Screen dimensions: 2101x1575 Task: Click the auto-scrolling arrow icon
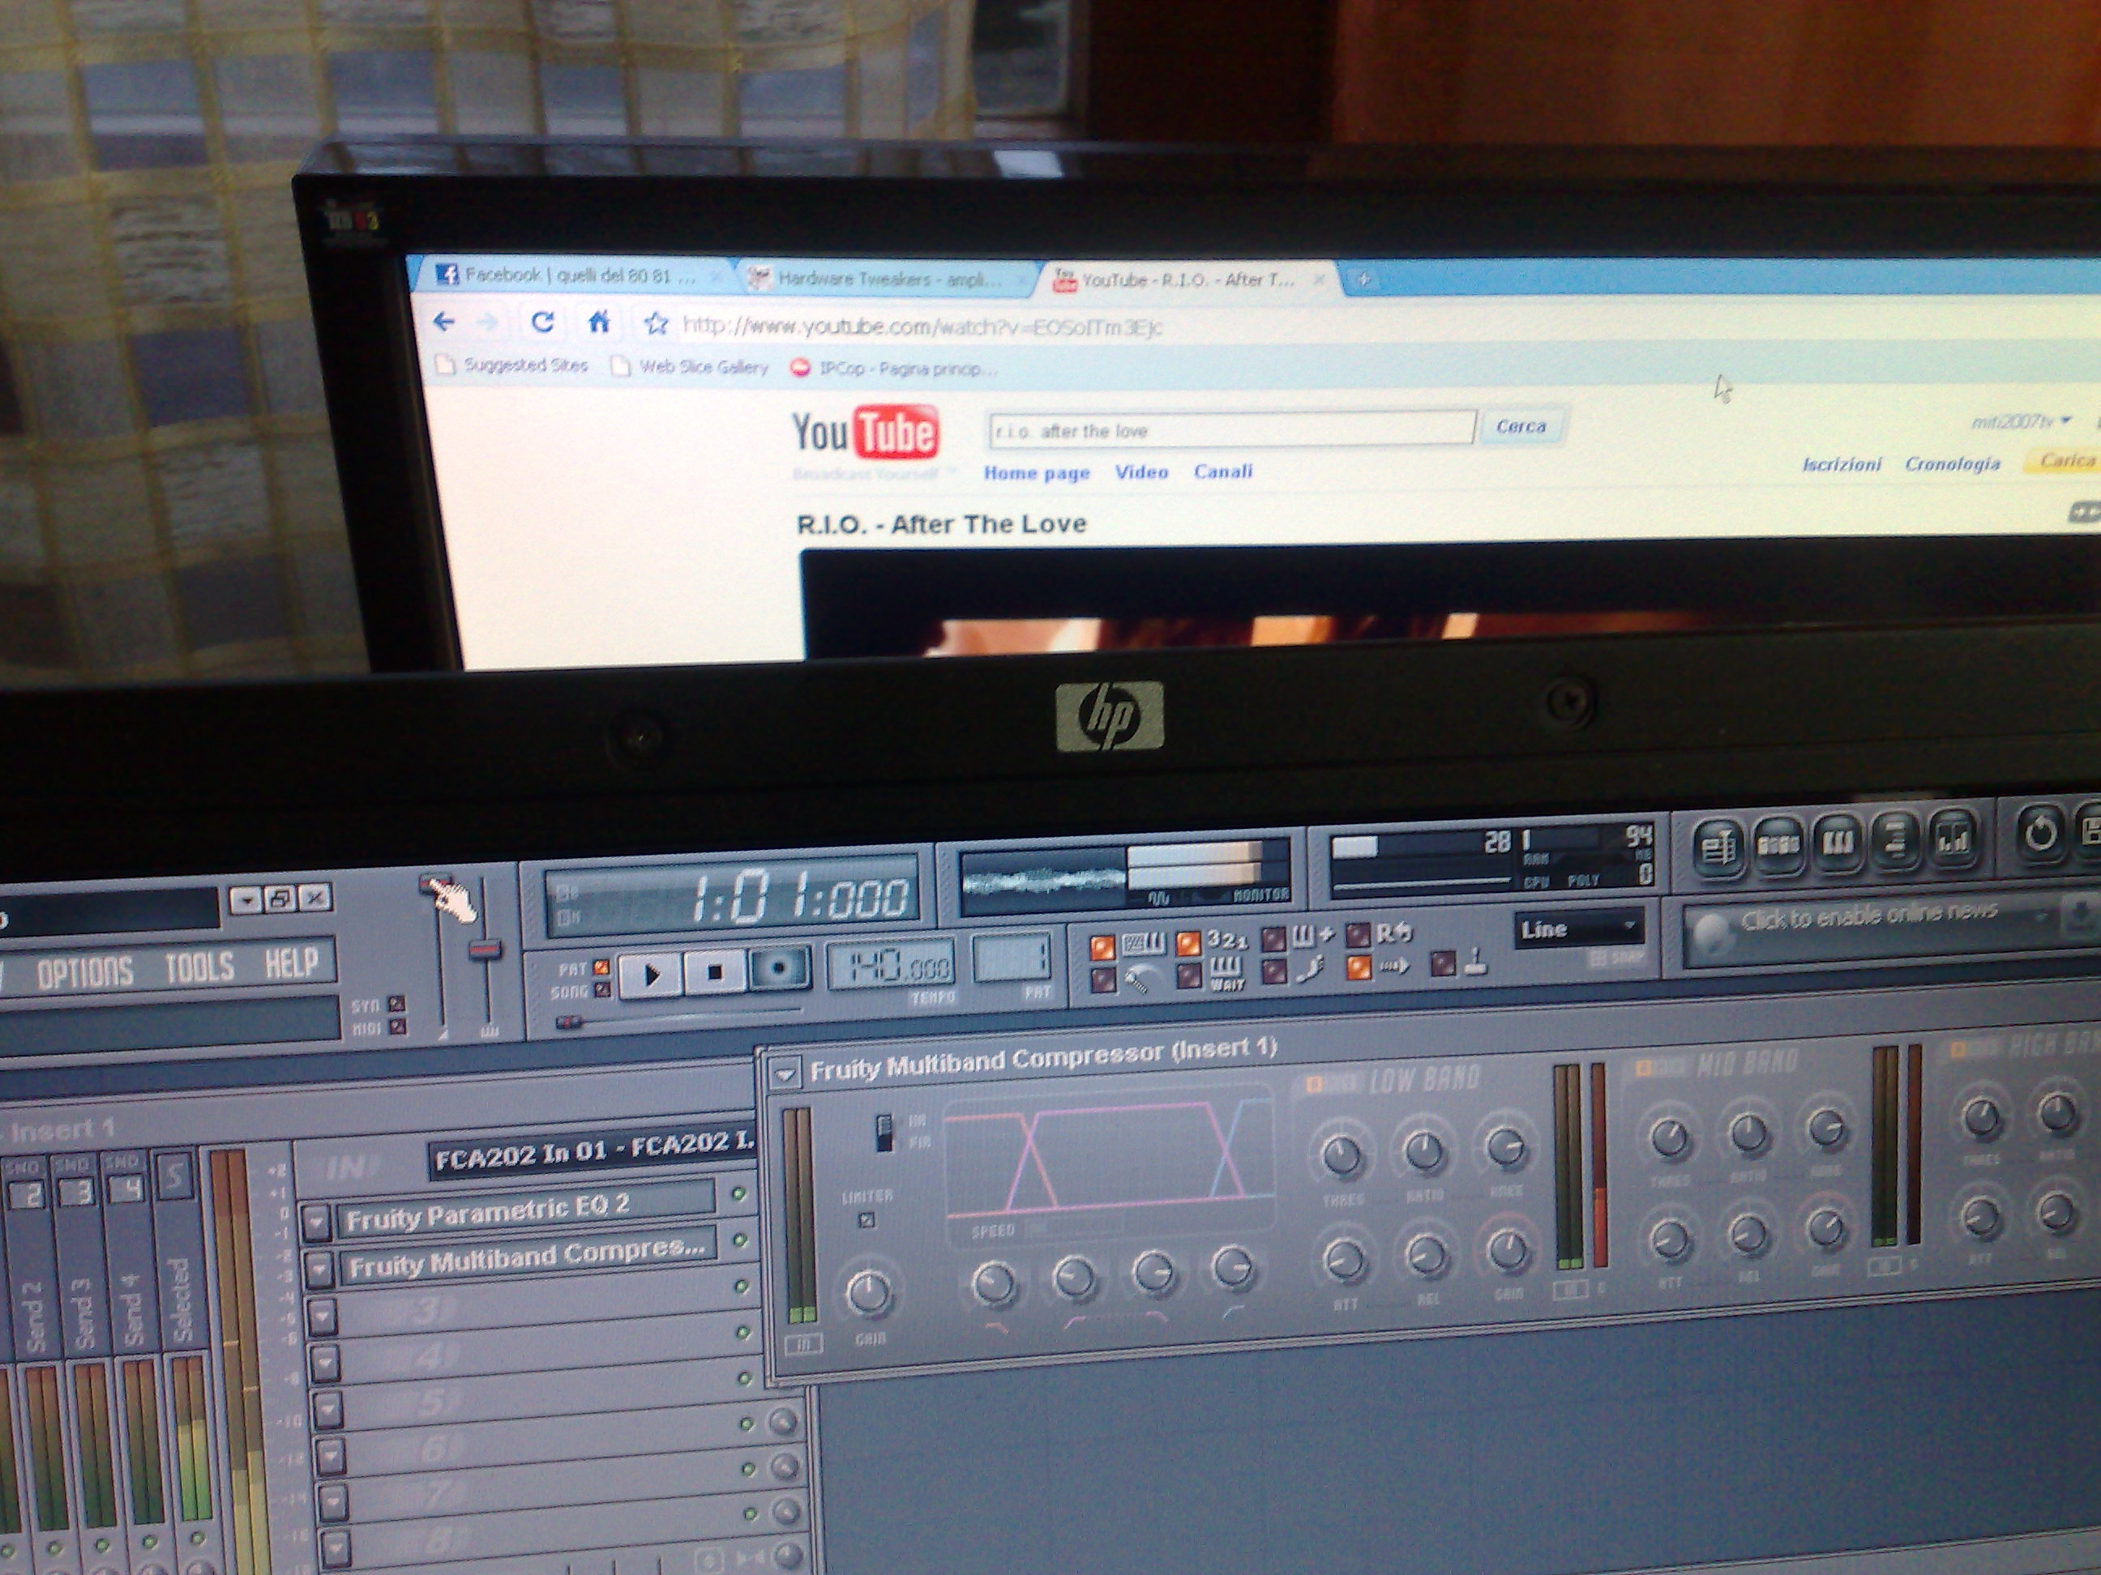point(1394,967)
